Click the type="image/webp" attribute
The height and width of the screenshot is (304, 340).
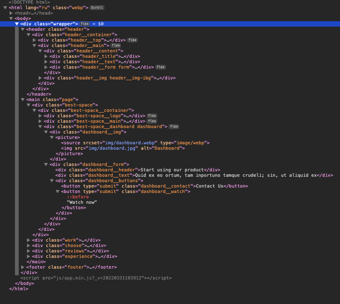[183, 143]
